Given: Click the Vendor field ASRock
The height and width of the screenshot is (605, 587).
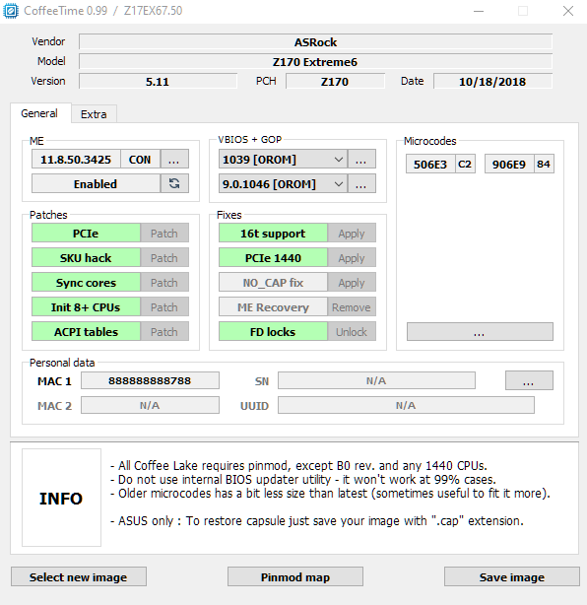Looking at the screenshot, I should (315, 41).
